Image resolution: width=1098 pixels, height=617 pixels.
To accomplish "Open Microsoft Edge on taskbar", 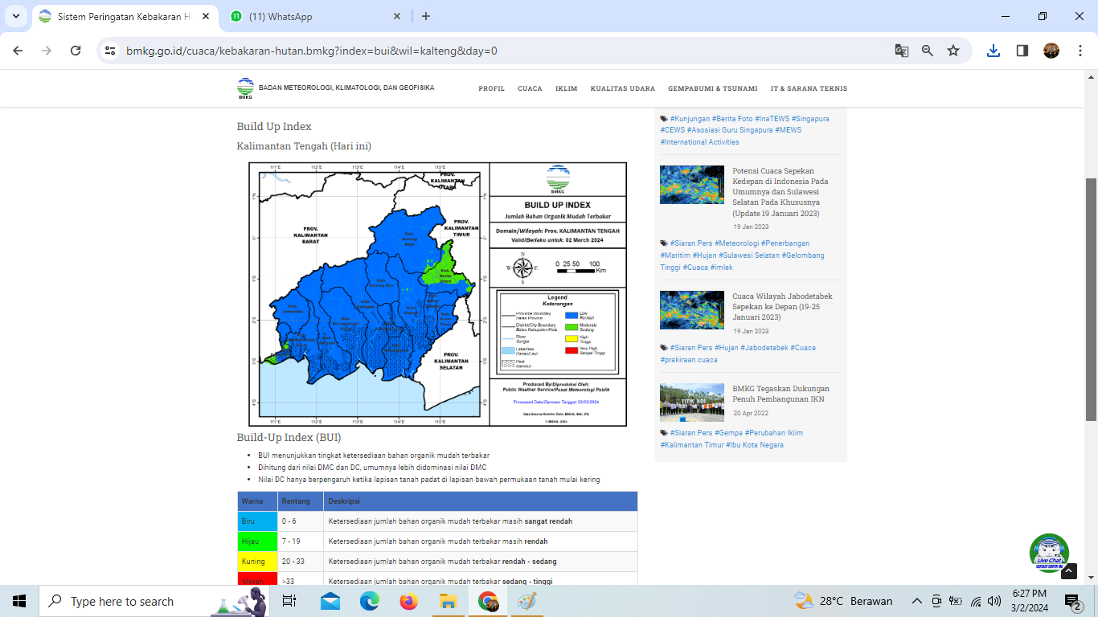I will point(369,601).
